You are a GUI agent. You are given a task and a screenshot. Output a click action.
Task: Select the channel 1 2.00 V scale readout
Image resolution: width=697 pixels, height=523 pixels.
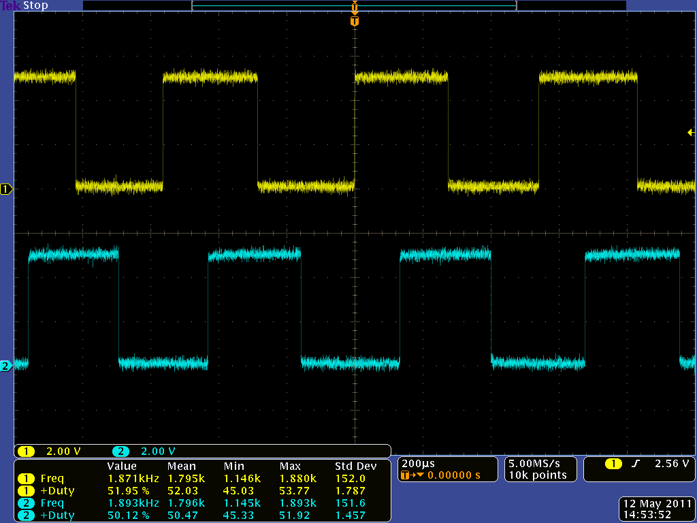pos(63,451)
